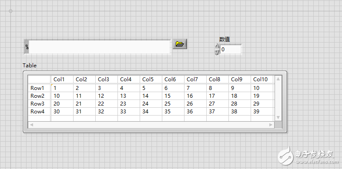Select the Row2 row header
The height and width of the screenshot is (169, 342).
click(39, 96)
